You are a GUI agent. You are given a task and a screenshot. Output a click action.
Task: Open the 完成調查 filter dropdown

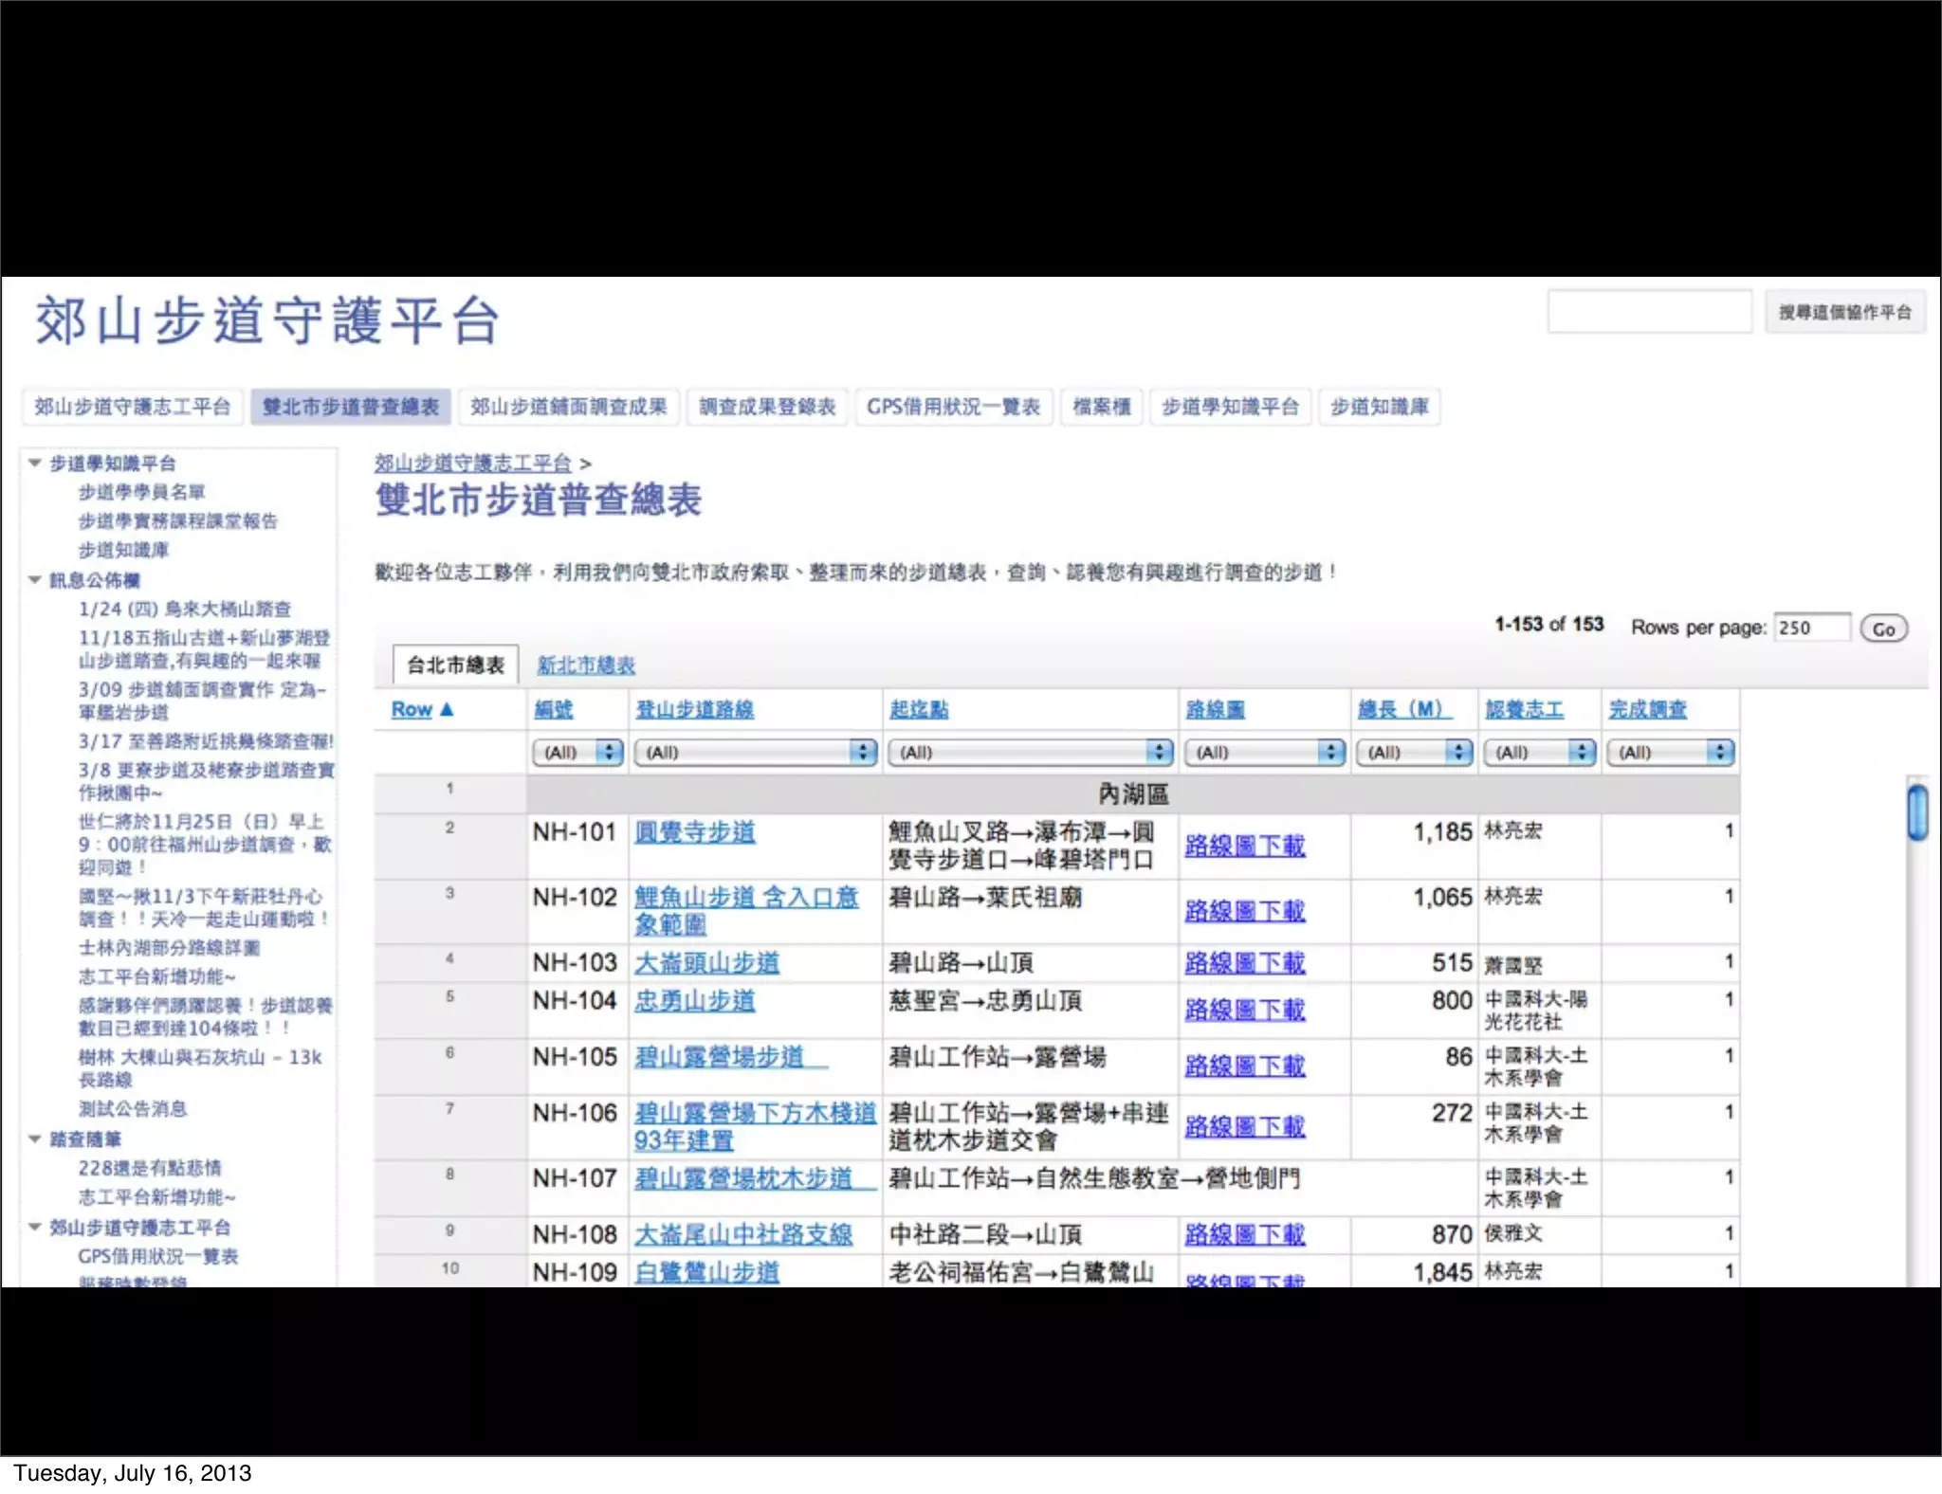click(x=1670, y=752)
